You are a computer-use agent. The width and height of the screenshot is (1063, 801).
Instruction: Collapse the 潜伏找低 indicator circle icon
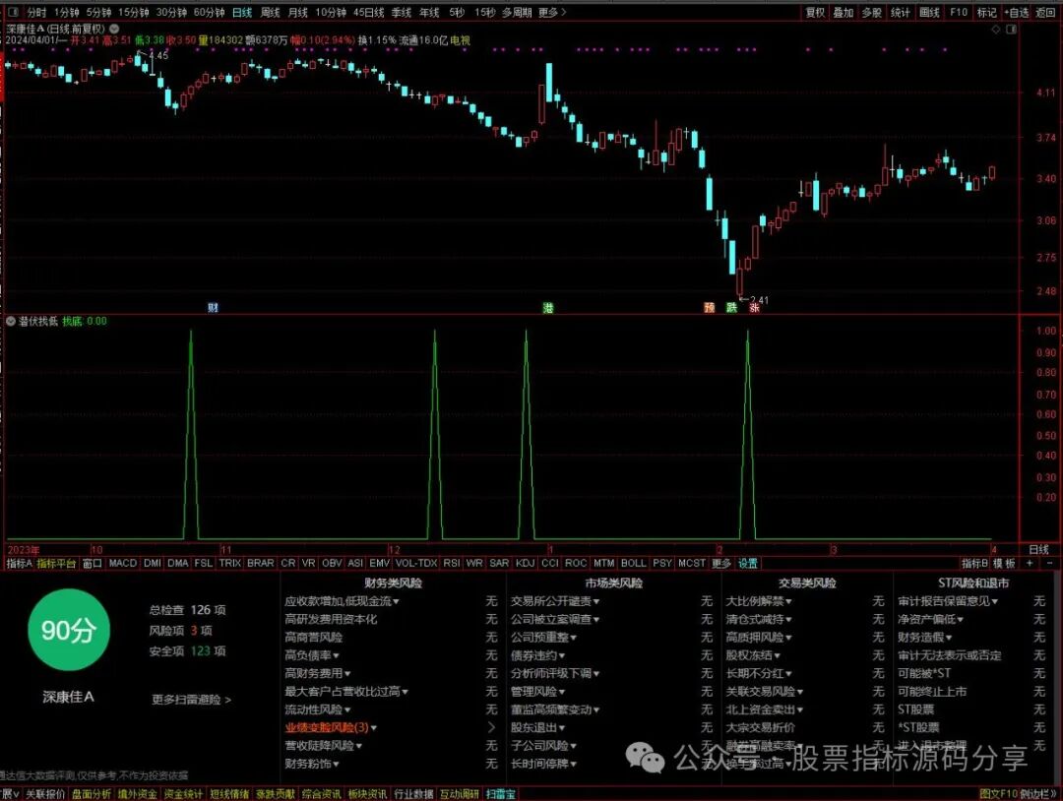coord(11,321)
